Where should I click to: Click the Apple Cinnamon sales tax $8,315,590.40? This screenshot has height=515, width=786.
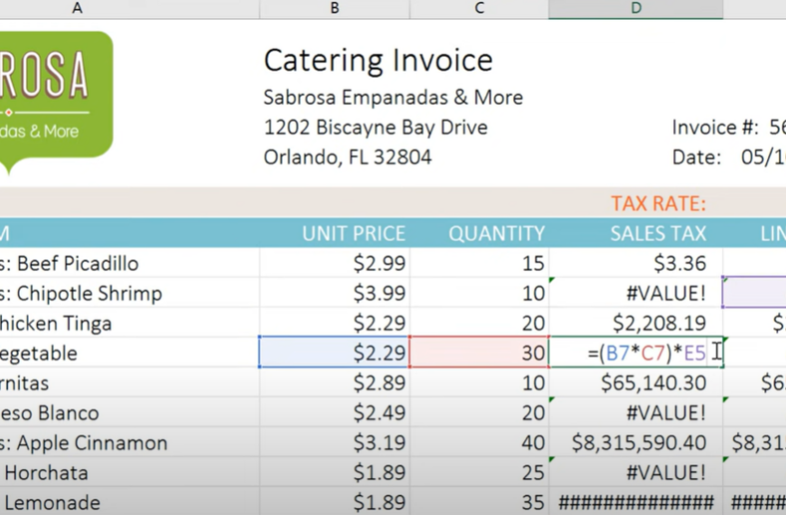coord(636,443)
